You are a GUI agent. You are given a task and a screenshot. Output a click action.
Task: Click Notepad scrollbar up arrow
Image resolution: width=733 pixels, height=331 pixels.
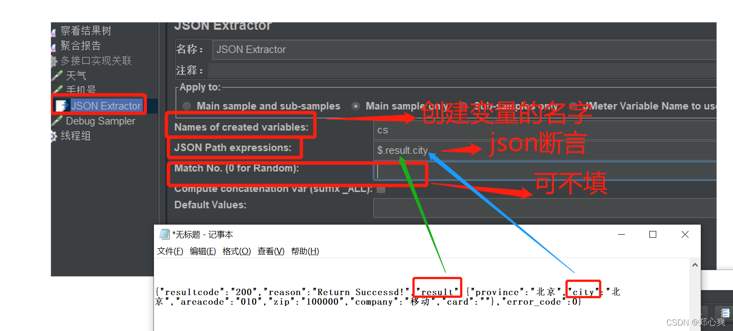(695, 265)
